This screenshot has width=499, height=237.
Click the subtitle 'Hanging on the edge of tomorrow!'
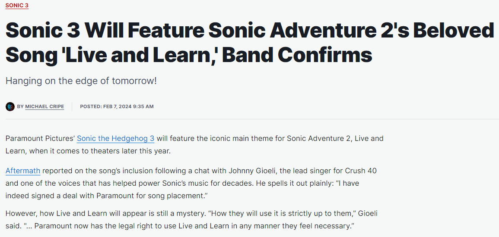[x=81, y=81]
